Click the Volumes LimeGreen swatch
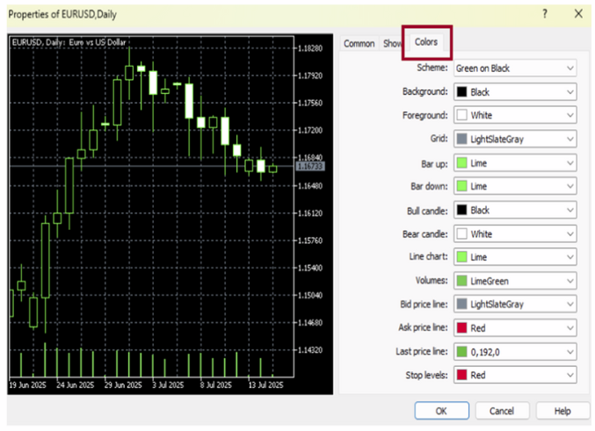Viewport: 595px width, 431px height. click(461, 281)
